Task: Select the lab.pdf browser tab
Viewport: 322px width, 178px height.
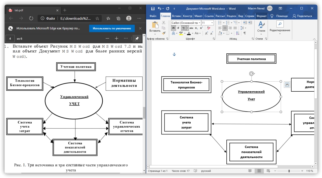Action: tap(33, 10)
